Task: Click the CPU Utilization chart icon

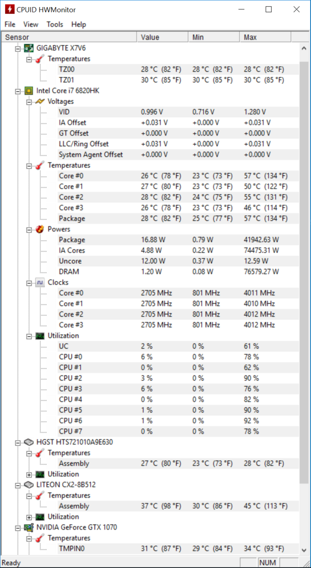Action: 40,336
